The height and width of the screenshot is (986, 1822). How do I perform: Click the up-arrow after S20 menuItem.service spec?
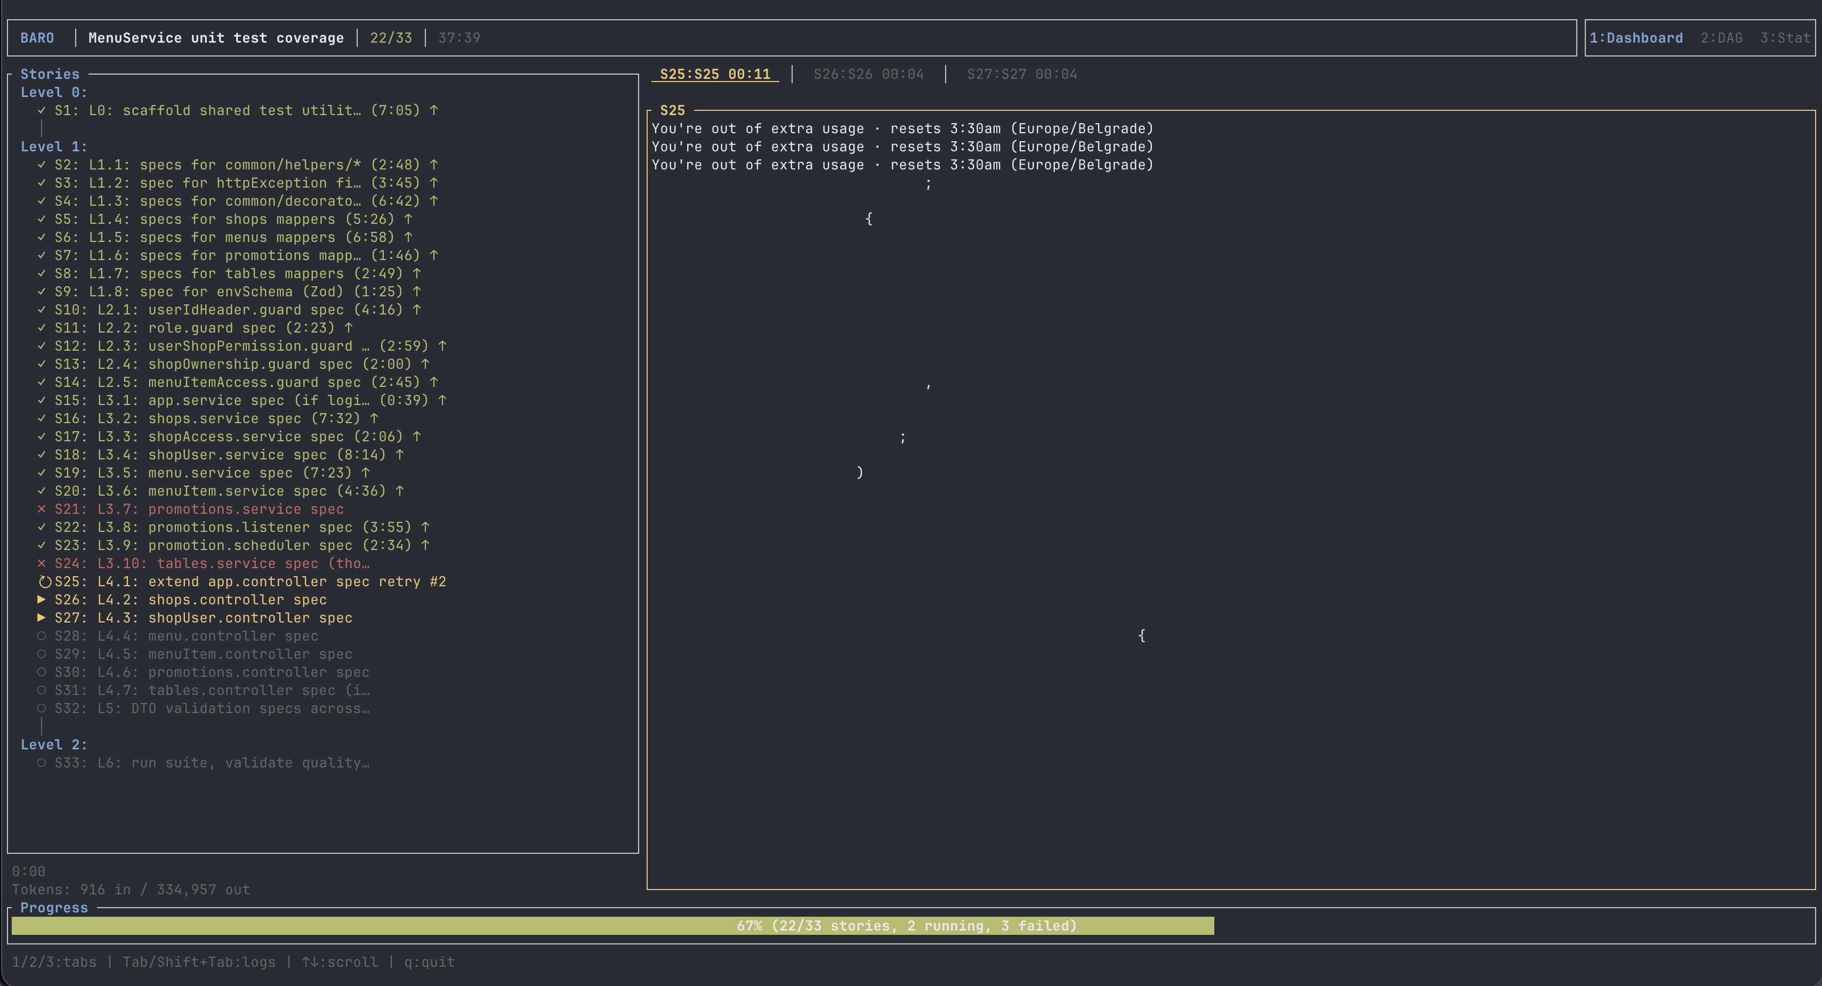400,491
